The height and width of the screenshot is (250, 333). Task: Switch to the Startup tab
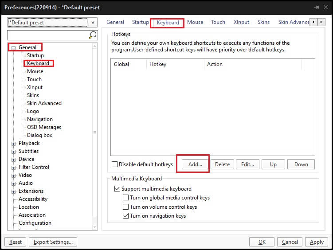click(141, 22)
